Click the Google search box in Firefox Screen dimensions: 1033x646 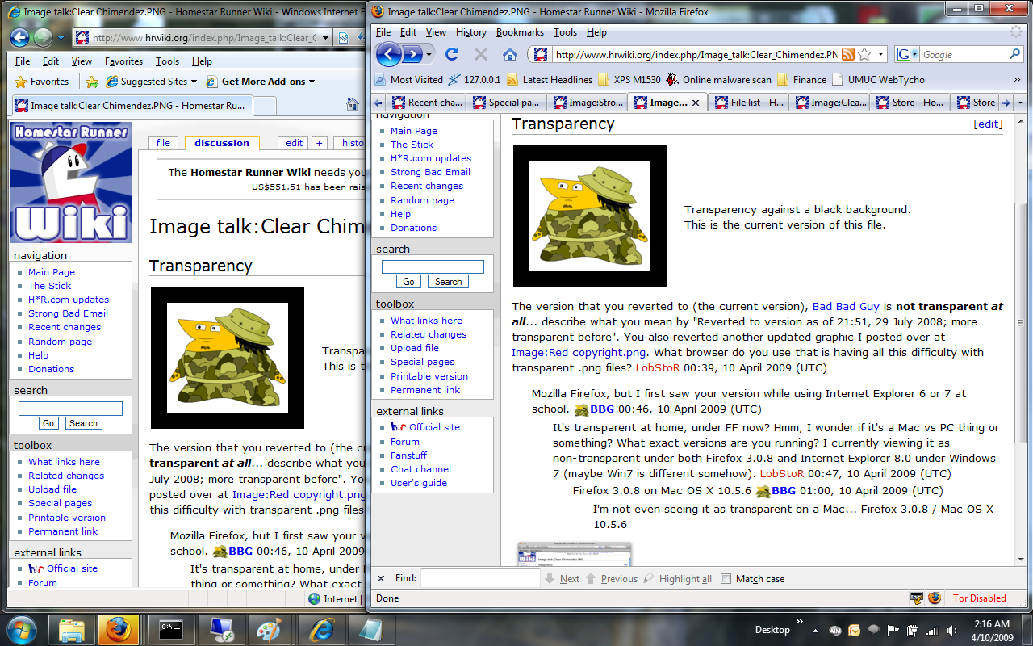pyautogui.click(x=964, y=54)
